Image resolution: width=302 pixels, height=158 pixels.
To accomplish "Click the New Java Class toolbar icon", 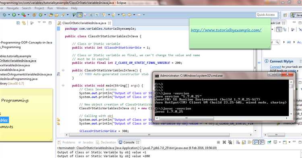I will tap(40, 15).
